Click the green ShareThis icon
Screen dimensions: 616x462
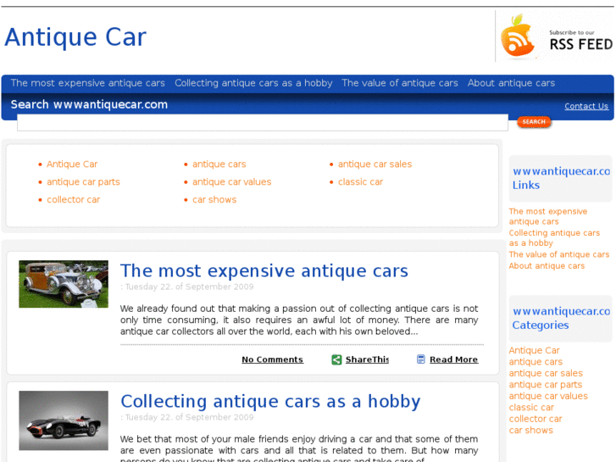pos(336,359)
